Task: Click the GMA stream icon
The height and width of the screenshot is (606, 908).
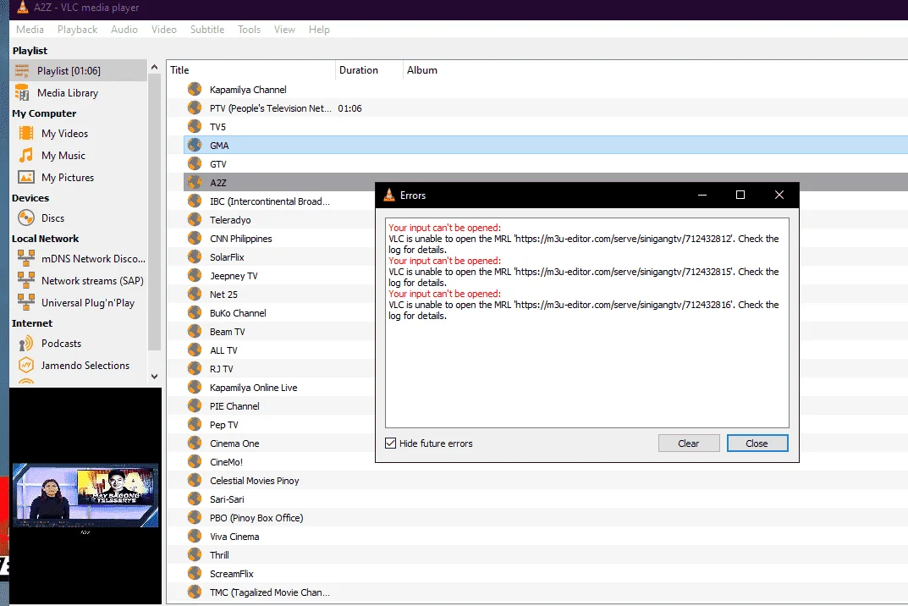Action: pyautogui.click(x=195, y=145)
